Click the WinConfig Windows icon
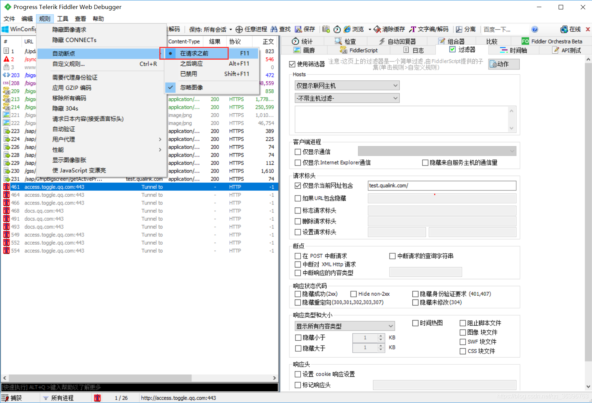The height and width of the screenshot is (403, 592). pyautogui.click(x=5, y=29)
